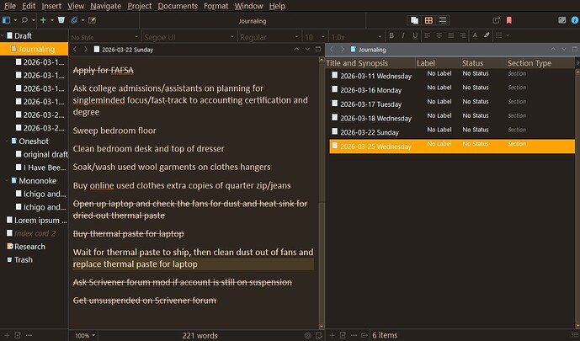Center align text

point(439,35)
